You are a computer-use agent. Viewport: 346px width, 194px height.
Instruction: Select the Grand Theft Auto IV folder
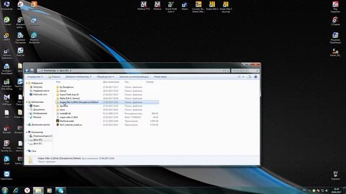click(107, 95)
